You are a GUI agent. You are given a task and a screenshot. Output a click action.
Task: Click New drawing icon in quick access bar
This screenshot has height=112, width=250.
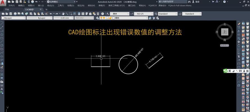click(x=9, y=2)
